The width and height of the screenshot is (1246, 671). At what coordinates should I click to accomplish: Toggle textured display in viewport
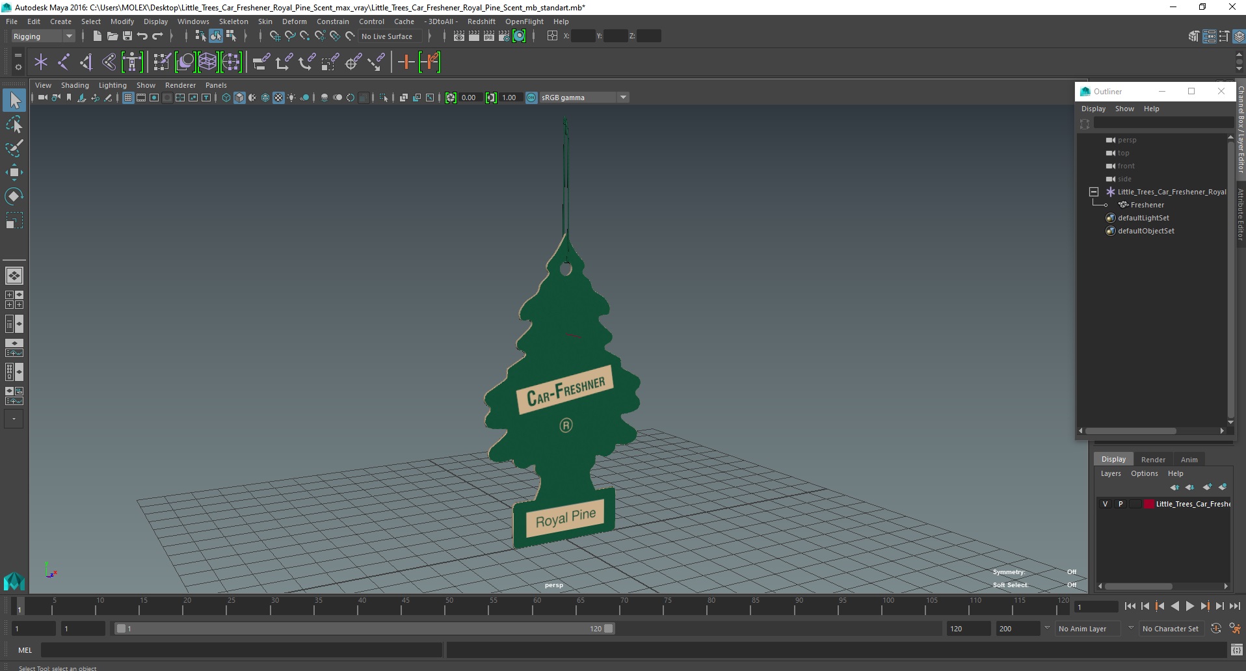click(x=278, y=98)
